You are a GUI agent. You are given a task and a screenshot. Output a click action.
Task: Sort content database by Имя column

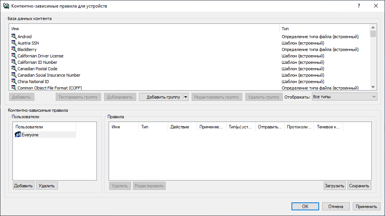click(144, 29)
